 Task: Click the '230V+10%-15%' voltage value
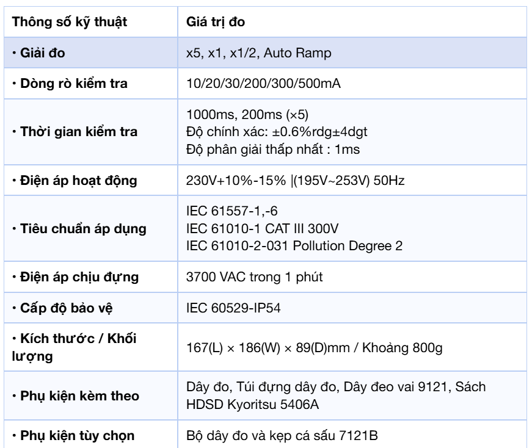click(x=236, y=181)
